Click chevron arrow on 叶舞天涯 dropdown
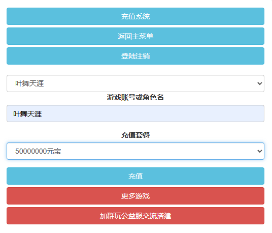 [259, 83]
